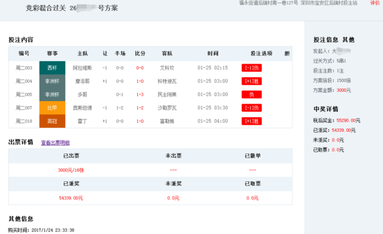
Task: Open the 评价 link at top right
Action: [375, 3]
